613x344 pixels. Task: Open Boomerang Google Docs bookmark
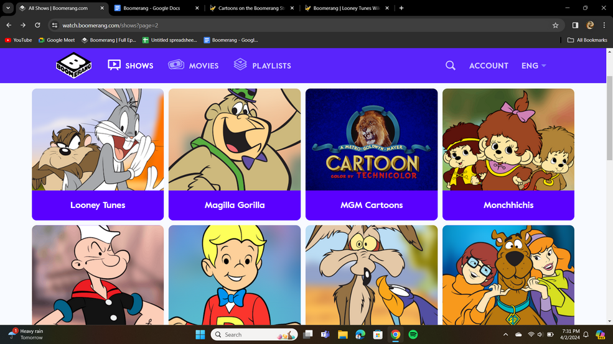coord(231,40)
